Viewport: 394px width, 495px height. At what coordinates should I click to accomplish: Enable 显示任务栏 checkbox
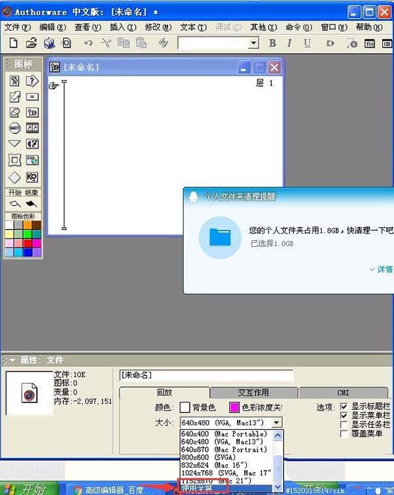pos(344,425)
